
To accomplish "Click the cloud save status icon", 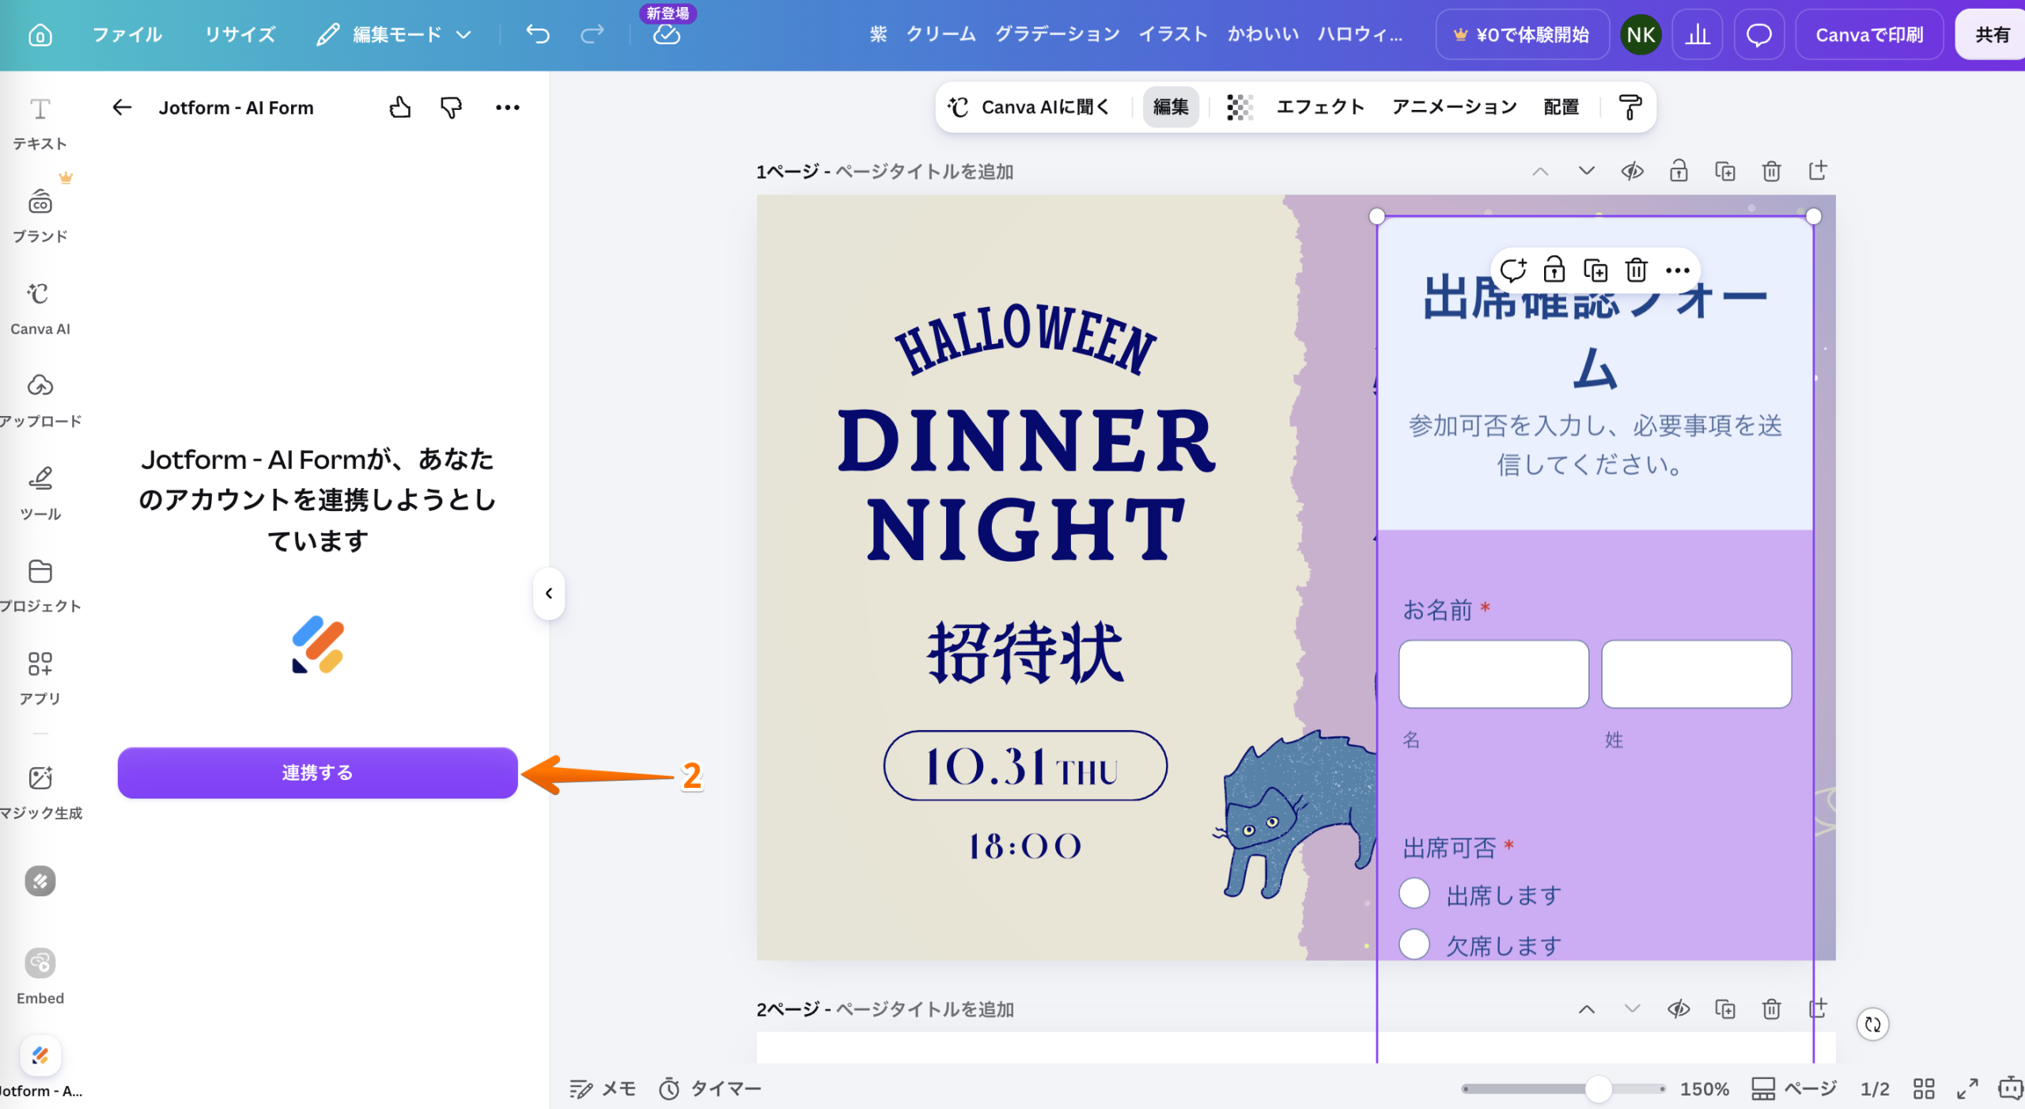I will coord(667,35).
